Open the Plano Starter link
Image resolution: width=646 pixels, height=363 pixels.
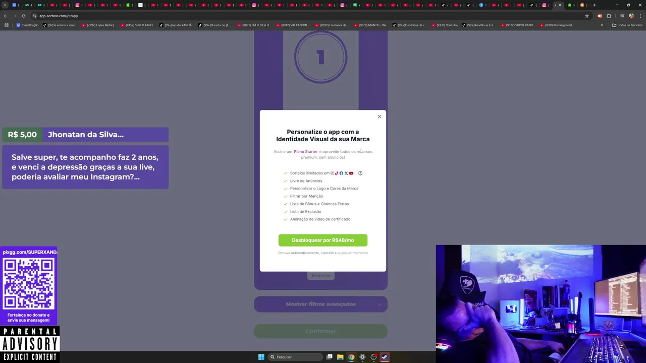point(306,151)
